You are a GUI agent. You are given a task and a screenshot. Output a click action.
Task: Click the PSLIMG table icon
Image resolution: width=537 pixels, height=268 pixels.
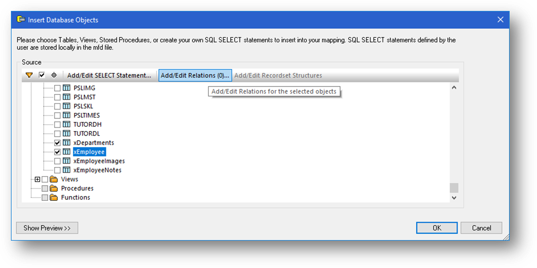67,88
